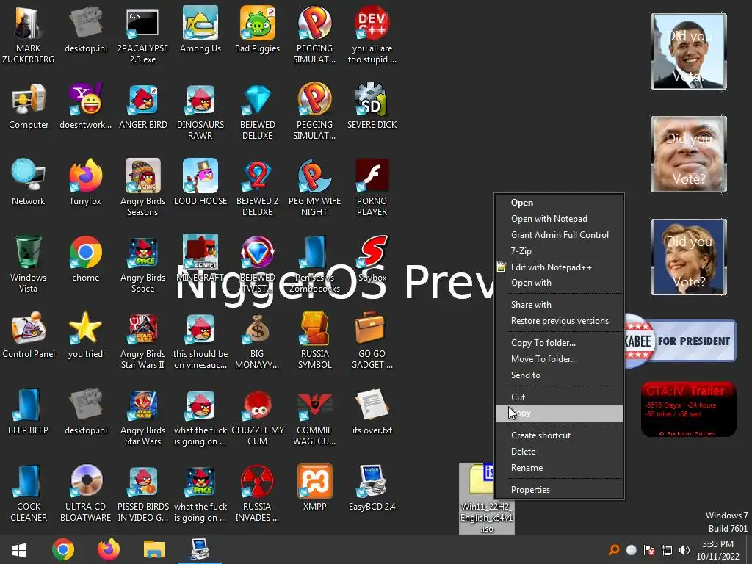The image size is (752, 564).
Task: Click Delete in the context menu
Action: pos(559,452)
